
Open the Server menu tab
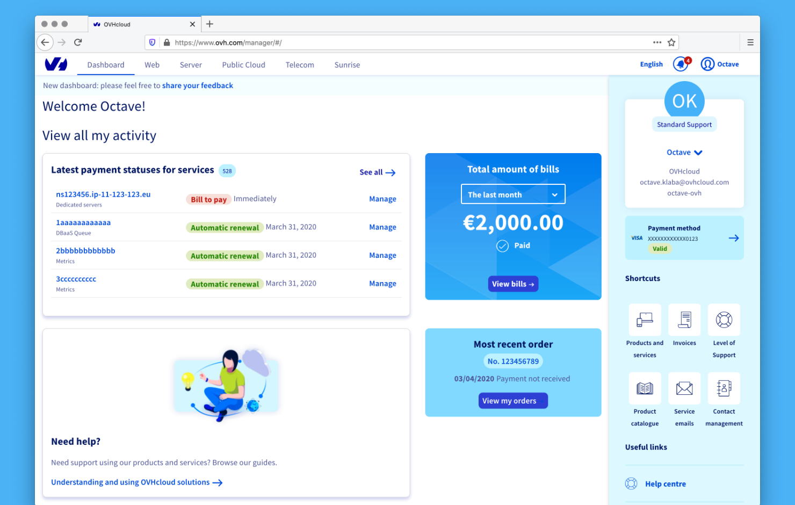(191, 64)
